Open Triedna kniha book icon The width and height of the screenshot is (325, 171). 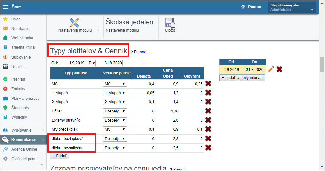click(x=6, y=47)
